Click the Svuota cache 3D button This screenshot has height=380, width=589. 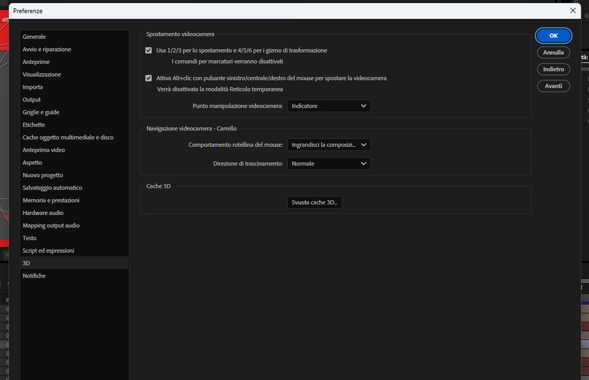click(x=314, y=203)
